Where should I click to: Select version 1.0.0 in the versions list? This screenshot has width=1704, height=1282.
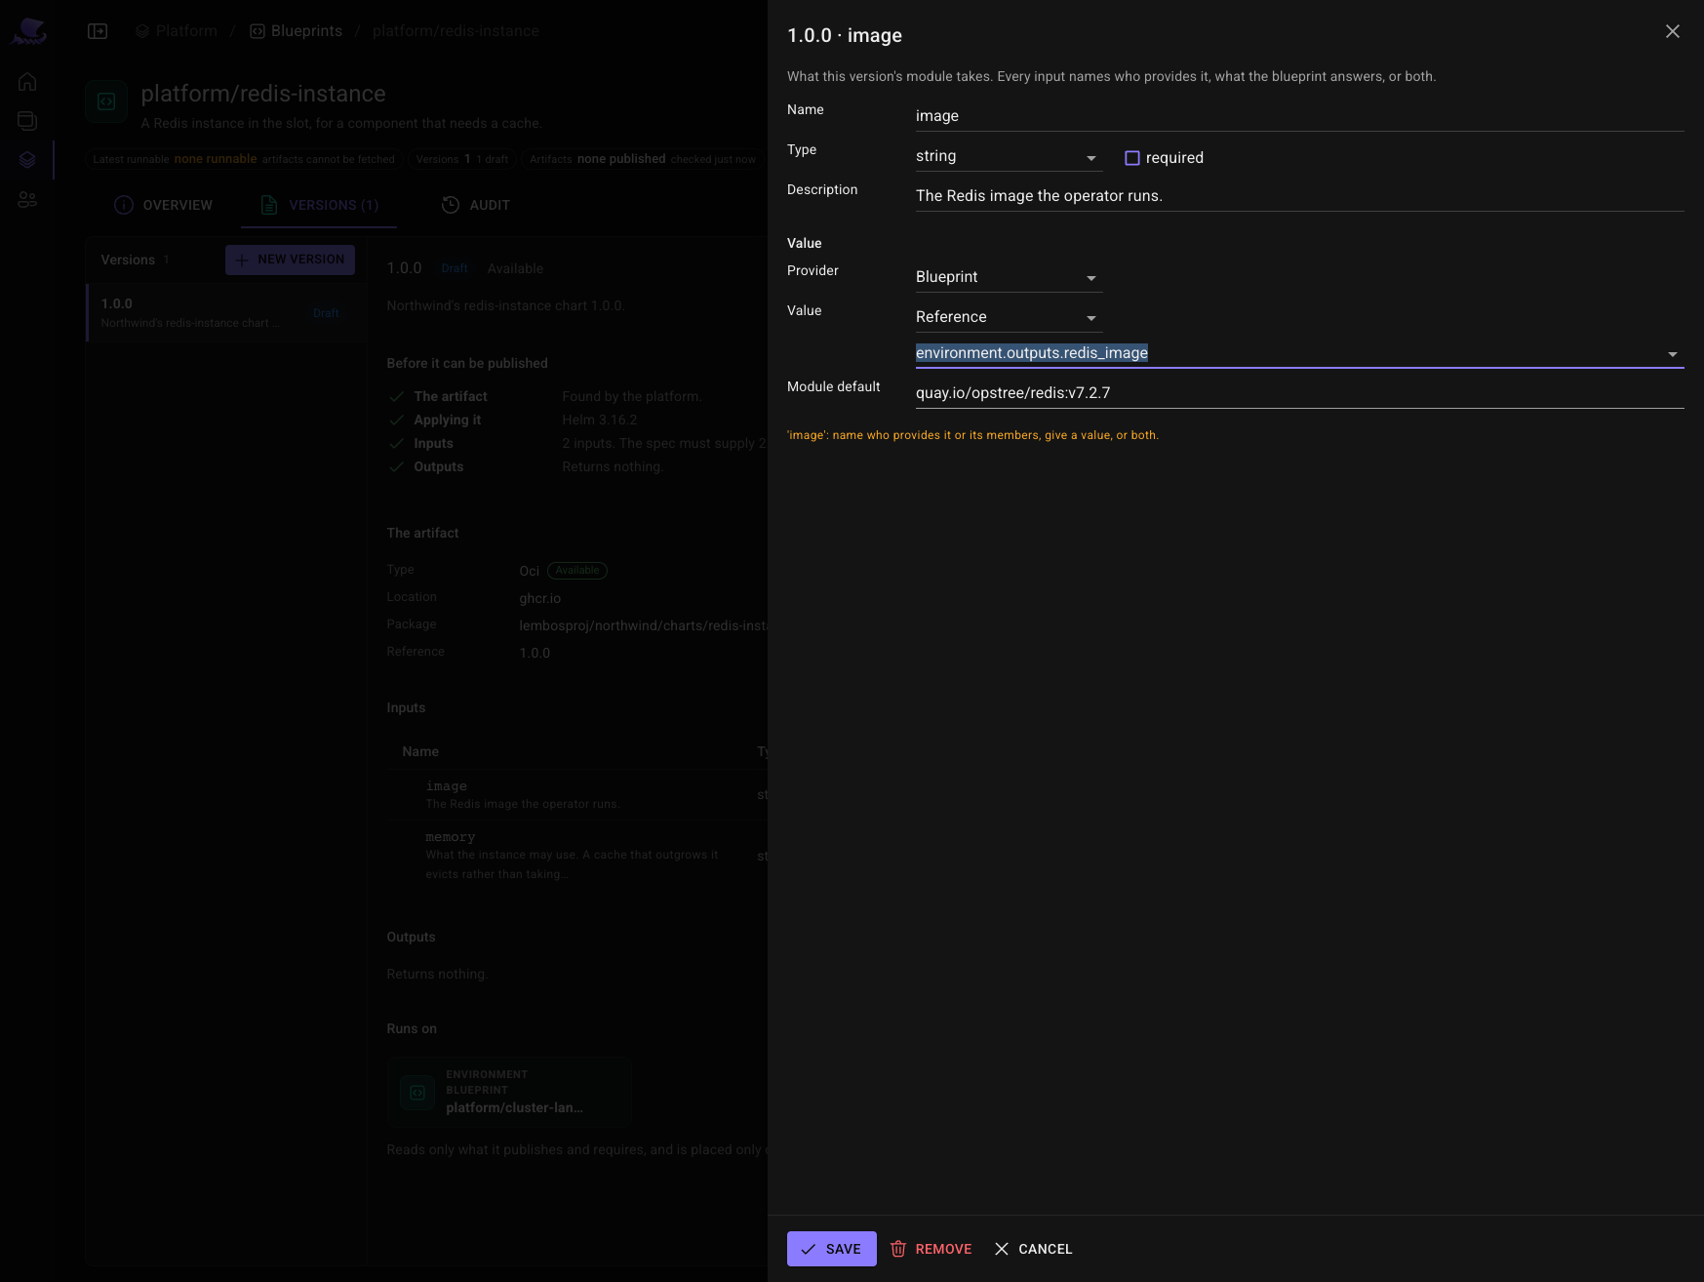[225, 312]
